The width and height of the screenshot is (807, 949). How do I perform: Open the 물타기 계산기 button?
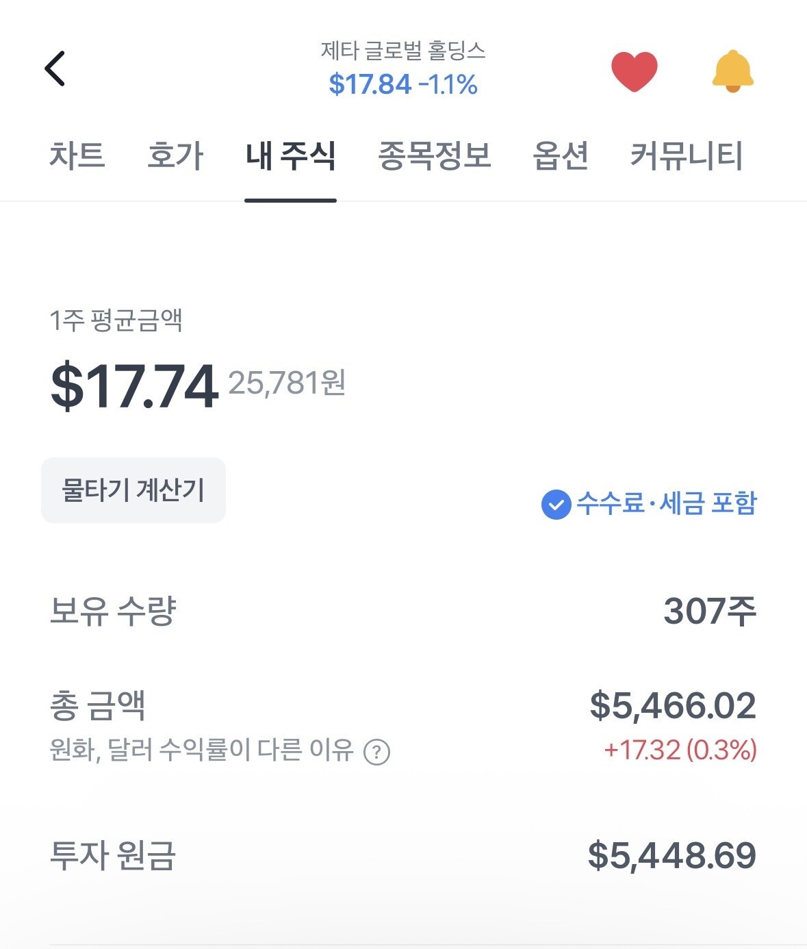tap(133, 490)
